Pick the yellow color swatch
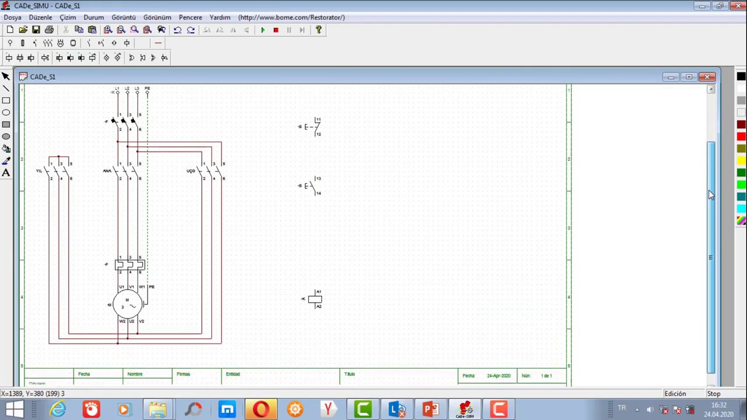747x420 pixels. pos(741,160)
